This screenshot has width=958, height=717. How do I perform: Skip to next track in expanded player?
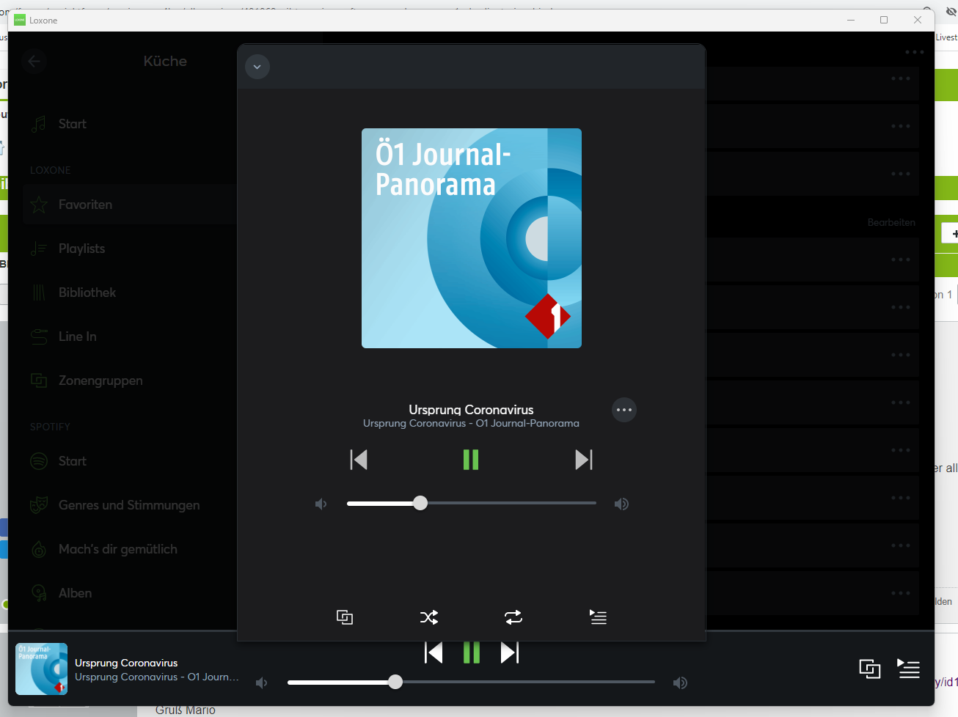(584, 460)
